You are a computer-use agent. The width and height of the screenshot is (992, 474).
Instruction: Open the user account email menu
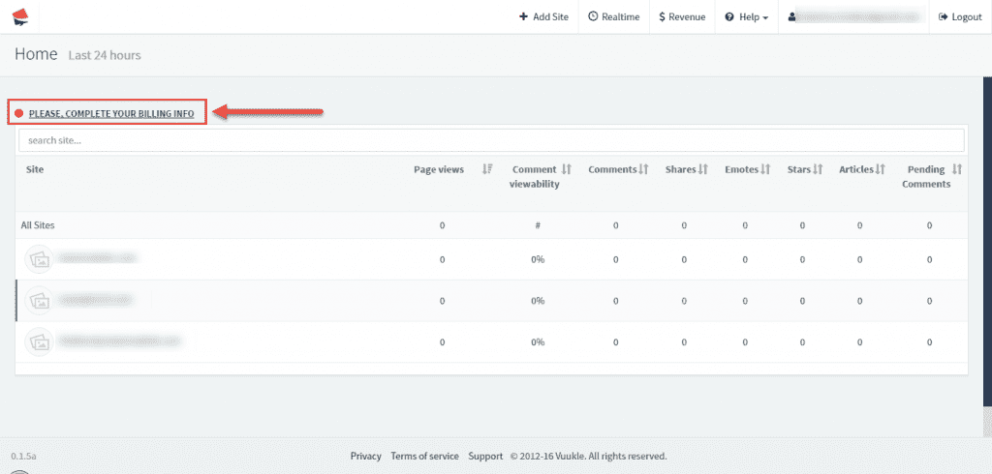click(x=852, y=17)
